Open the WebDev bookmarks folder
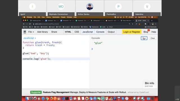This screenshot has width=180, height=101. (x=84, y=27)
